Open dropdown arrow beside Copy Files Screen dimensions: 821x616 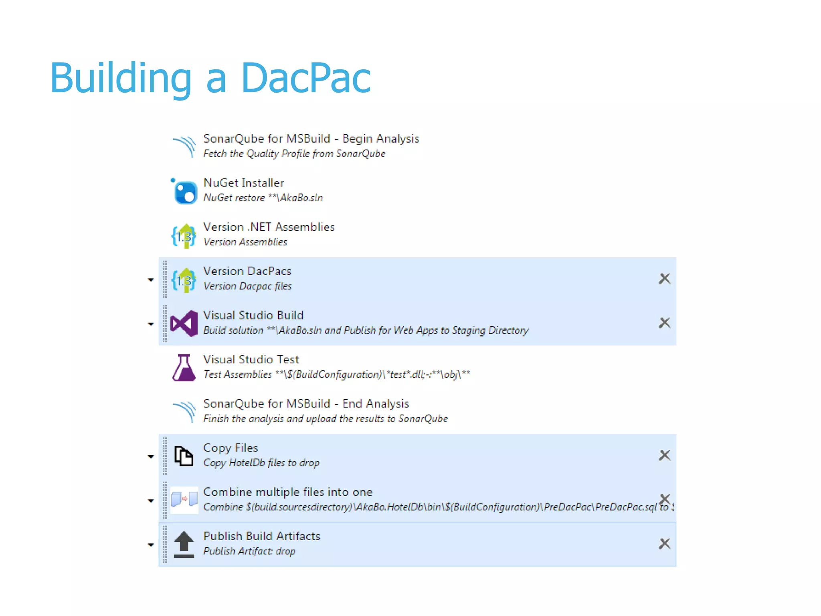pyautogui.click(x=151, y=456)
